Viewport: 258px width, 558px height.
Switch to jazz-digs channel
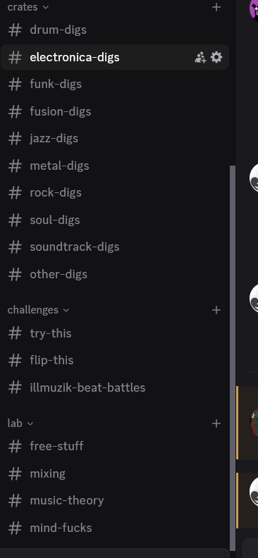[115, 138]
